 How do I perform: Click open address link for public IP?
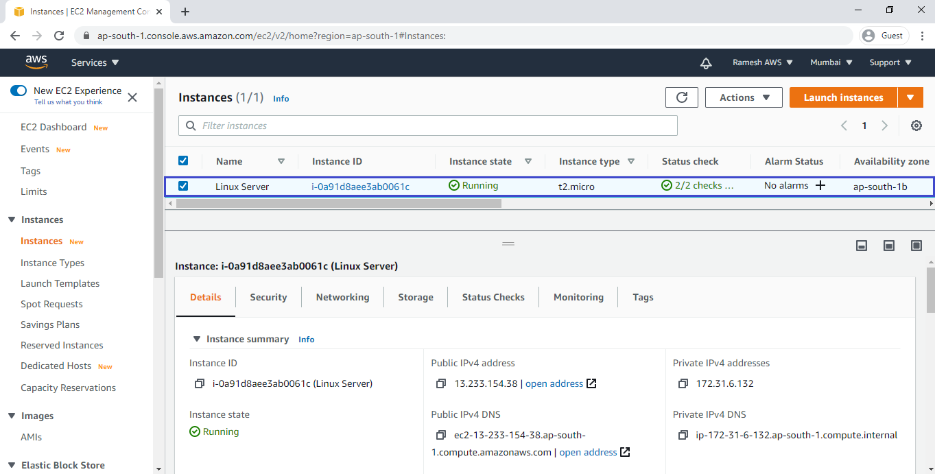point(554,383)
